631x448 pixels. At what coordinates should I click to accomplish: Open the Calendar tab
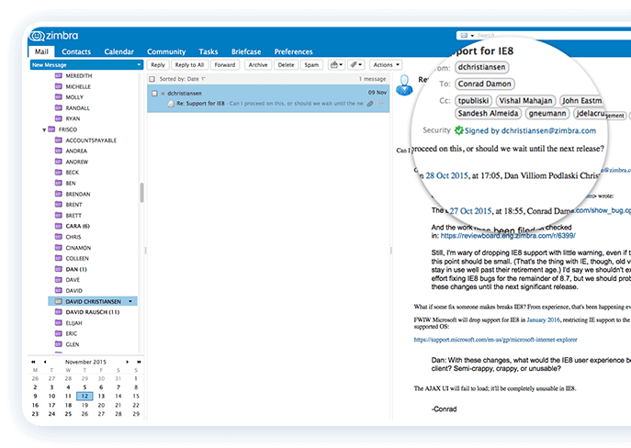pyautogui.click(x=118, y=51)
